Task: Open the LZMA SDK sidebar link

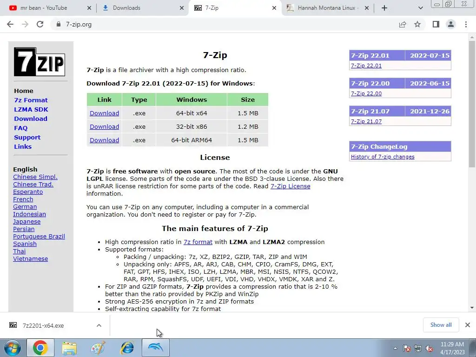Action: tap(31, 109)
